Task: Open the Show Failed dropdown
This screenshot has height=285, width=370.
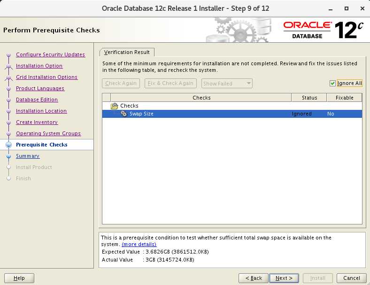Action: pyautogui.click(x=227, y=84)
